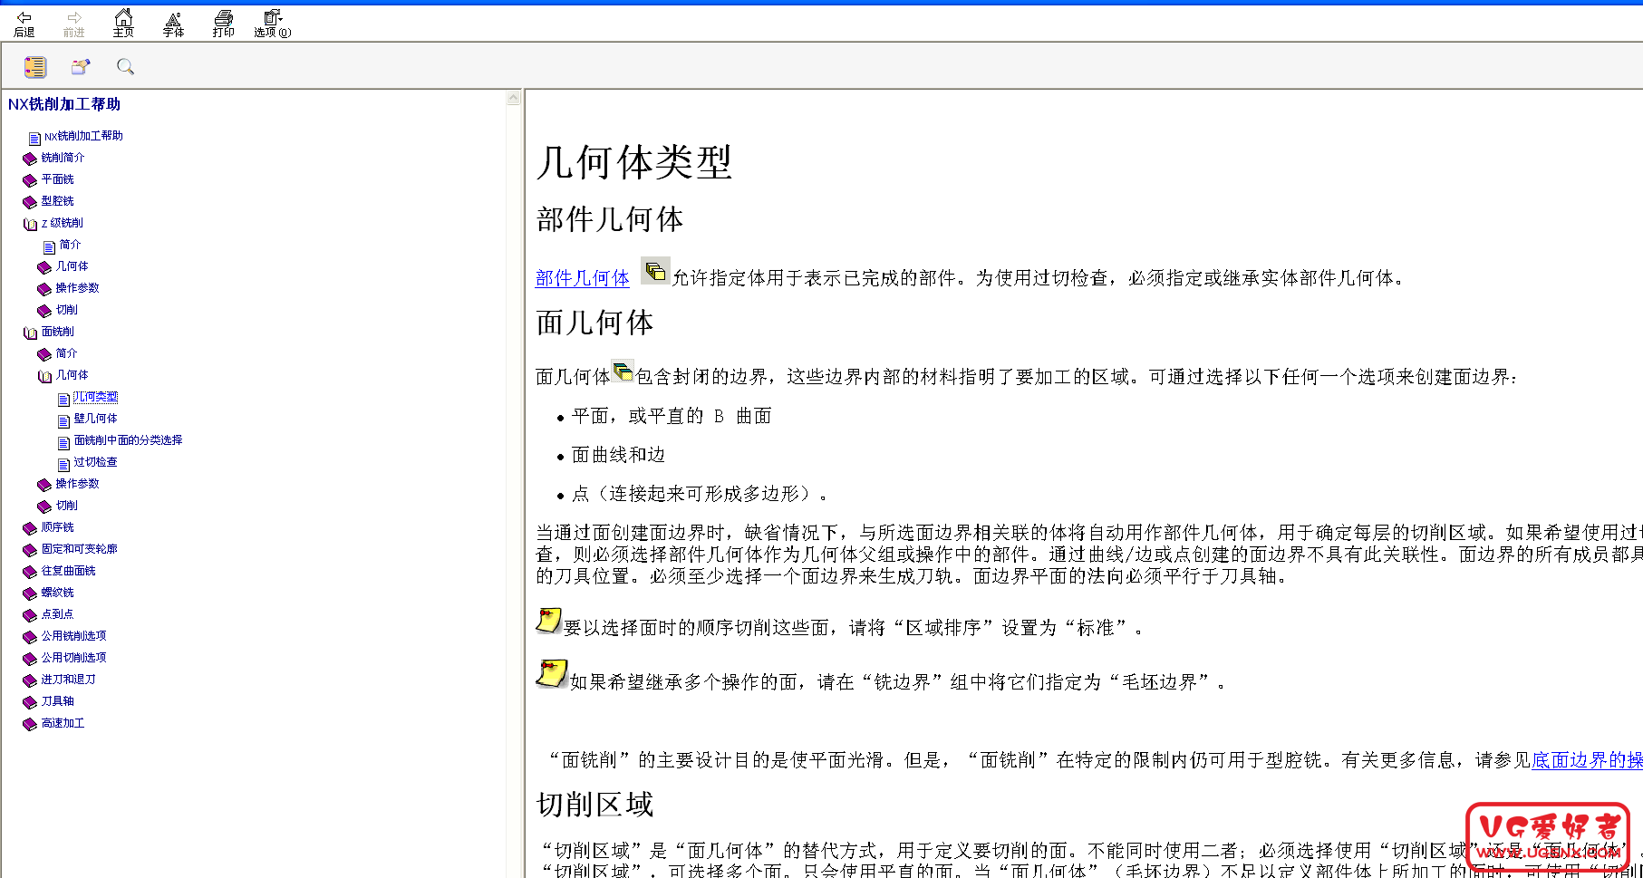Expand the 公用切削选项 book
This screenshot has height=878, width=1643.
[73, 658]
